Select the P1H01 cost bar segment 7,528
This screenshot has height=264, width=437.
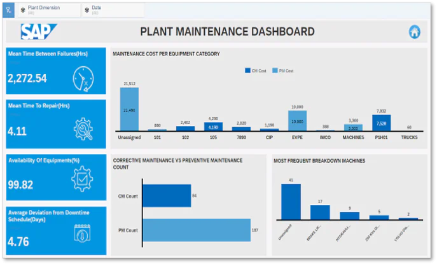[381, 123]
